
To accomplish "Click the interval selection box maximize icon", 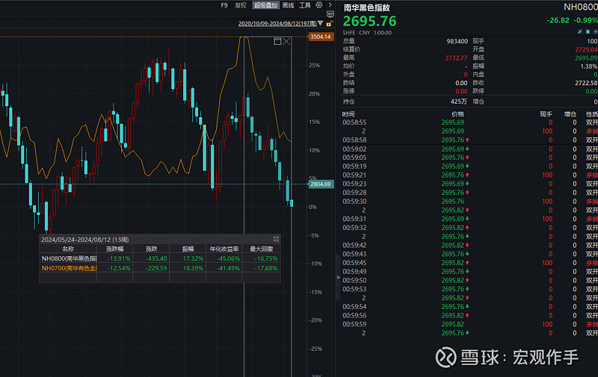I will click(x=277, y=41).
